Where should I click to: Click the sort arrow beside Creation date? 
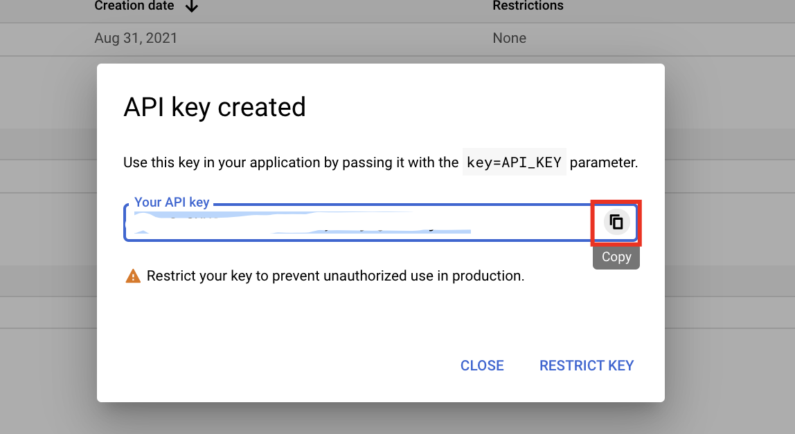click(192, 6)
